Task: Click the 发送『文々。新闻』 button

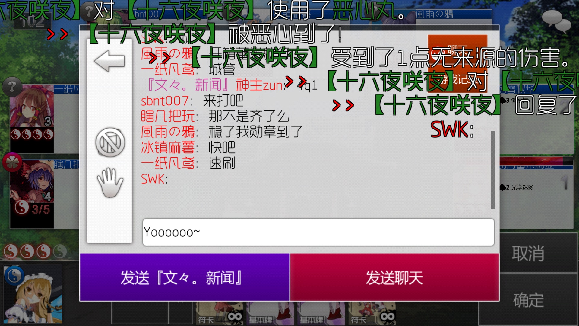Action: point(185,277)
